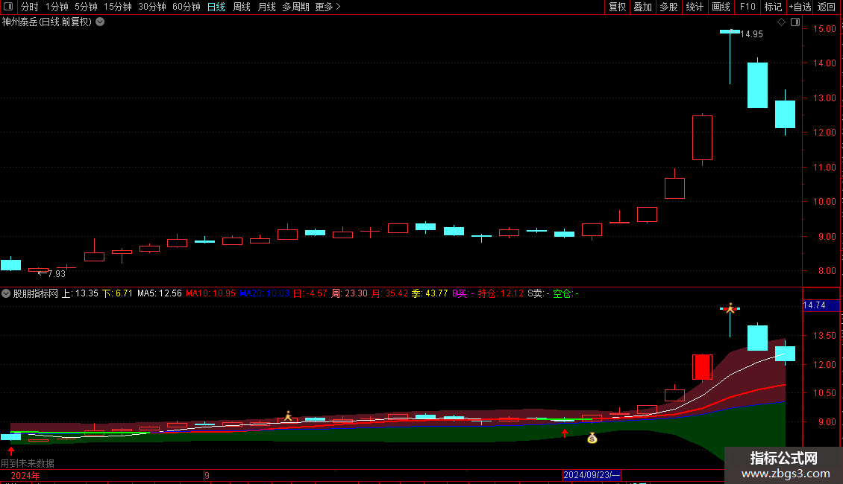Click the 7.93 low price label
843x484 pixels.
[57, 274]
